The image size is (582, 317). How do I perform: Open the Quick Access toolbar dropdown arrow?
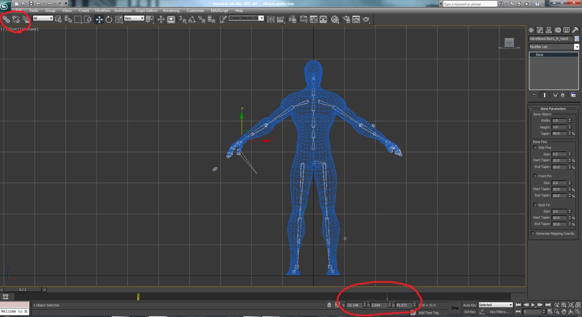point(66,4)
